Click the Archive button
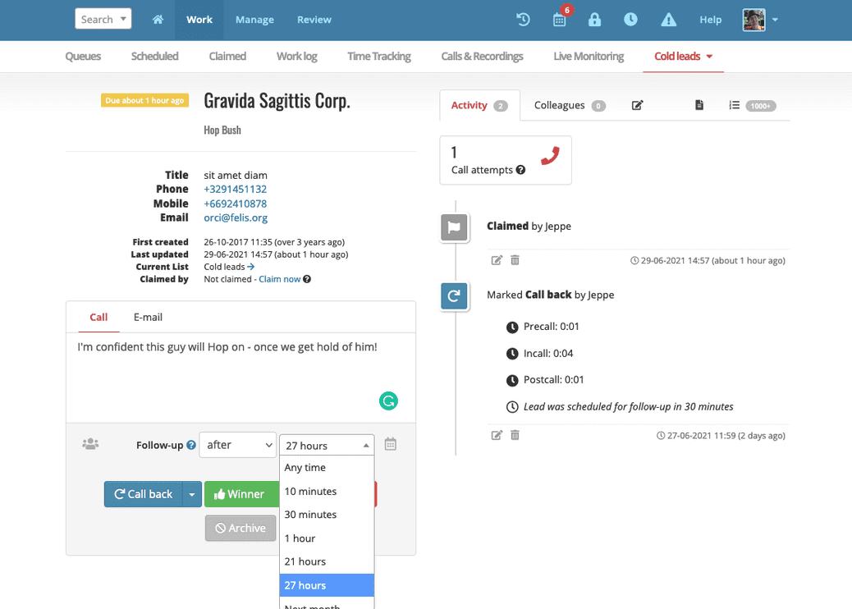 240,528
